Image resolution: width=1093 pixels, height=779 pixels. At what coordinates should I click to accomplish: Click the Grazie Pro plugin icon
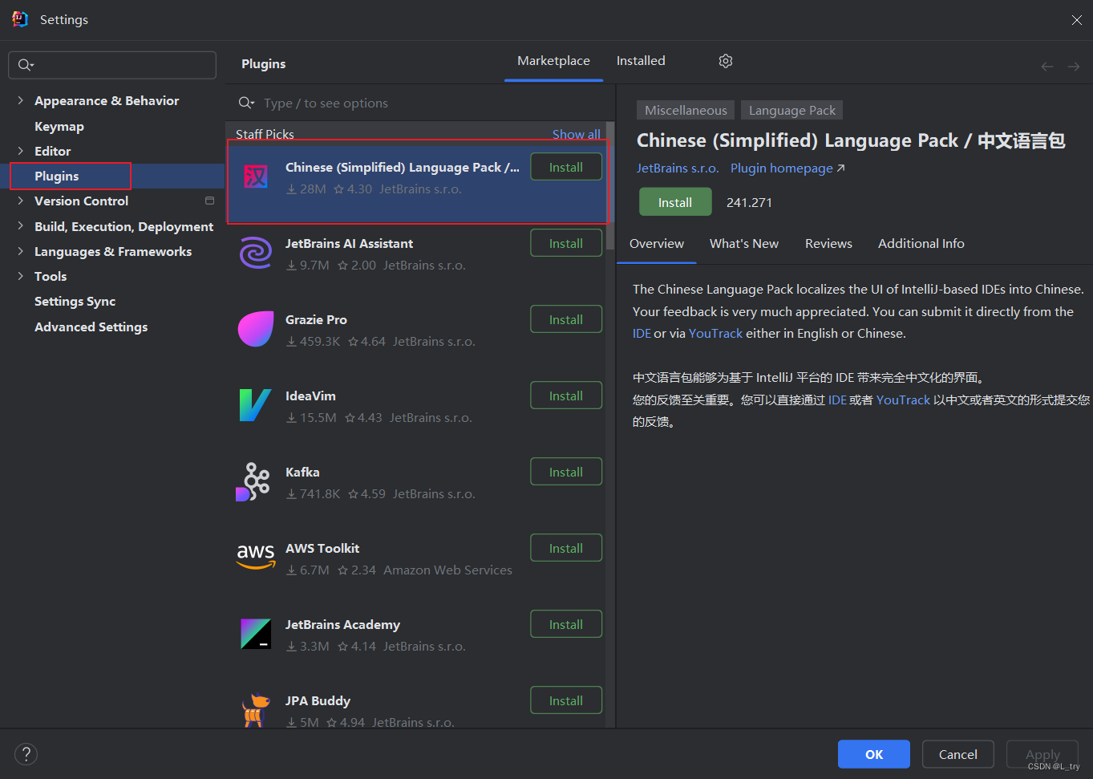[x=256, y=329]
